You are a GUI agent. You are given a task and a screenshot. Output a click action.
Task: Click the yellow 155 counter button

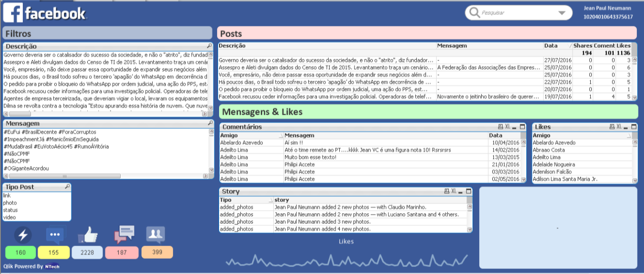tap(54, 252)
